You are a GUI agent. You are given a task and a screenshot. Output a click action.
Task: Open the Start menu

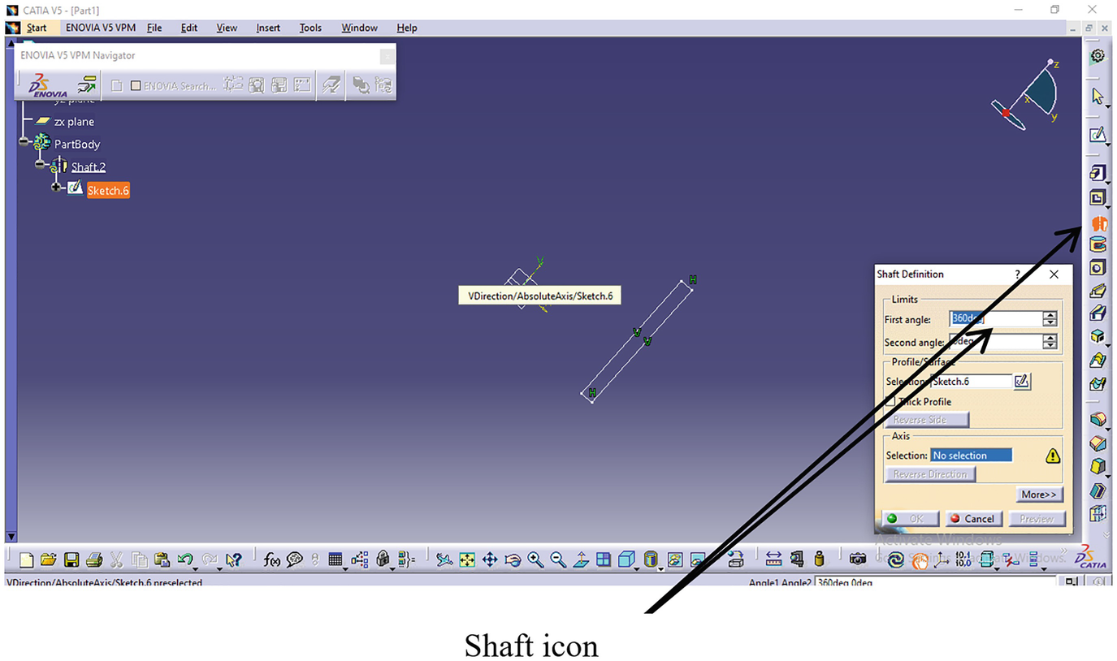tap(36, 28)
